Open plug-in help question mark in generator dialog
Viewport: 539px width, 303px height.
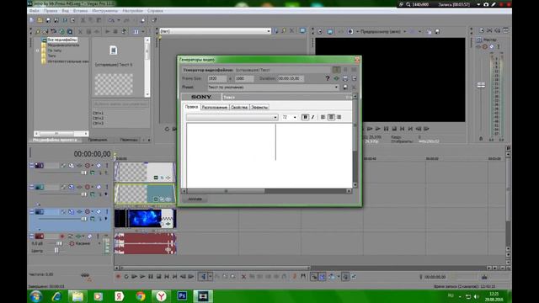coord(328,78)
